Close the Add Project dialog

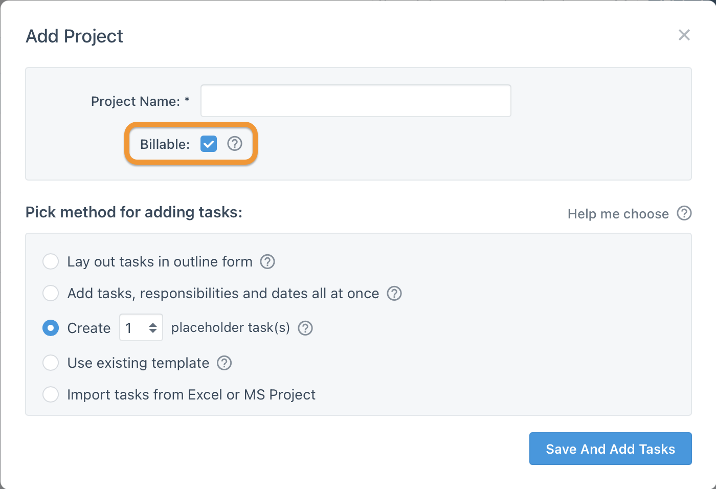coord(684,35)
